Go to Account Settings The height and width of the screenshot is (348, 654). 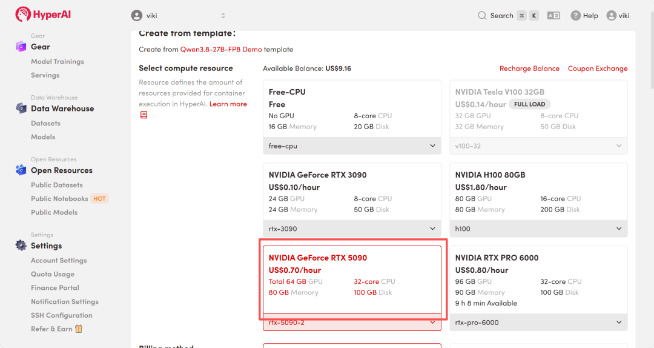[59, 260]
